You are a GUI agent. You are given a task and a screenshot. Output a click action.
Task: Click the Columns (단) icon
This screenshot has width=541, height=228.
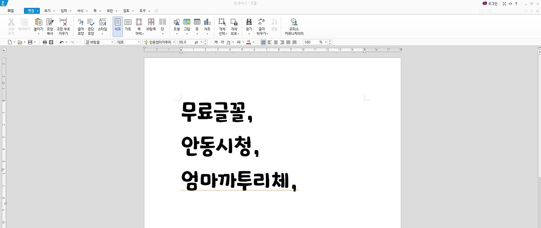tap(162, 22)
